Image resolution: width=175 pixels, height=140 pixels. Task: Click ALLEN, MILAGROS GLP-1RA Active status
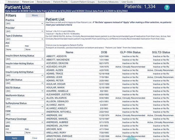(130, 98)
